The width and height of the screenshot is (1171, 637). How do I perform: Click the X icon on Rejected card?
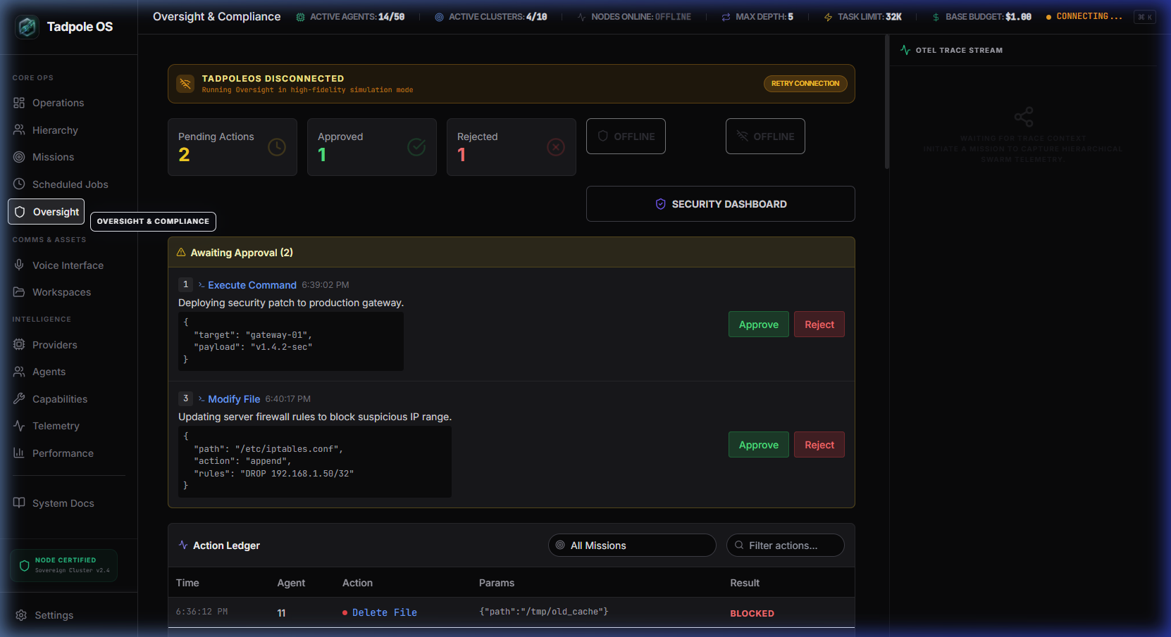(556, 147)
